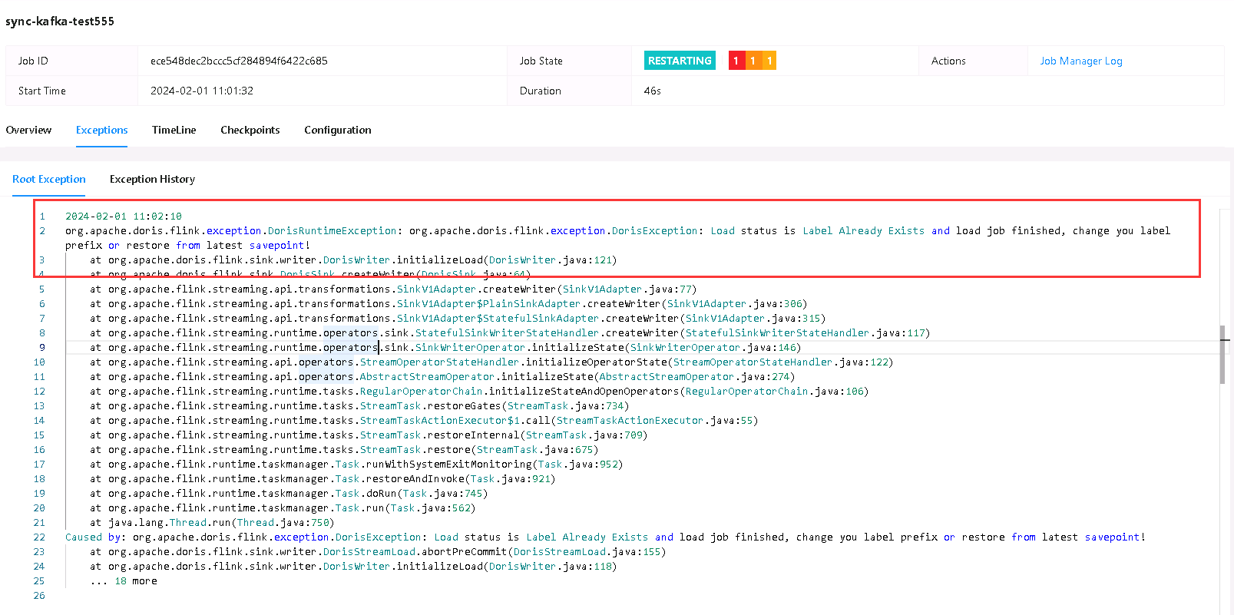Click the job title sync-kafka-test555
The width and height of the screenshot is (1234, 615).
point(60,21)
